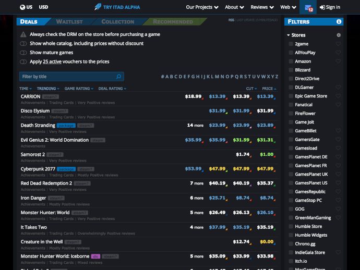Open the Reviews dropdown menu
The image size is (360, 270).
point(262,7)
